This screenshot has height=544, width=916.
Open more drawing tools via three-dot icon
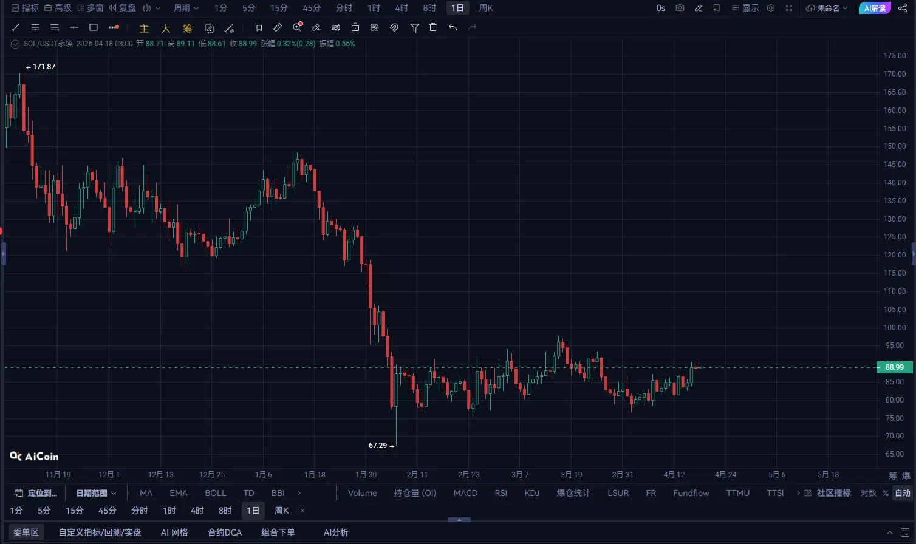[114, 27]
